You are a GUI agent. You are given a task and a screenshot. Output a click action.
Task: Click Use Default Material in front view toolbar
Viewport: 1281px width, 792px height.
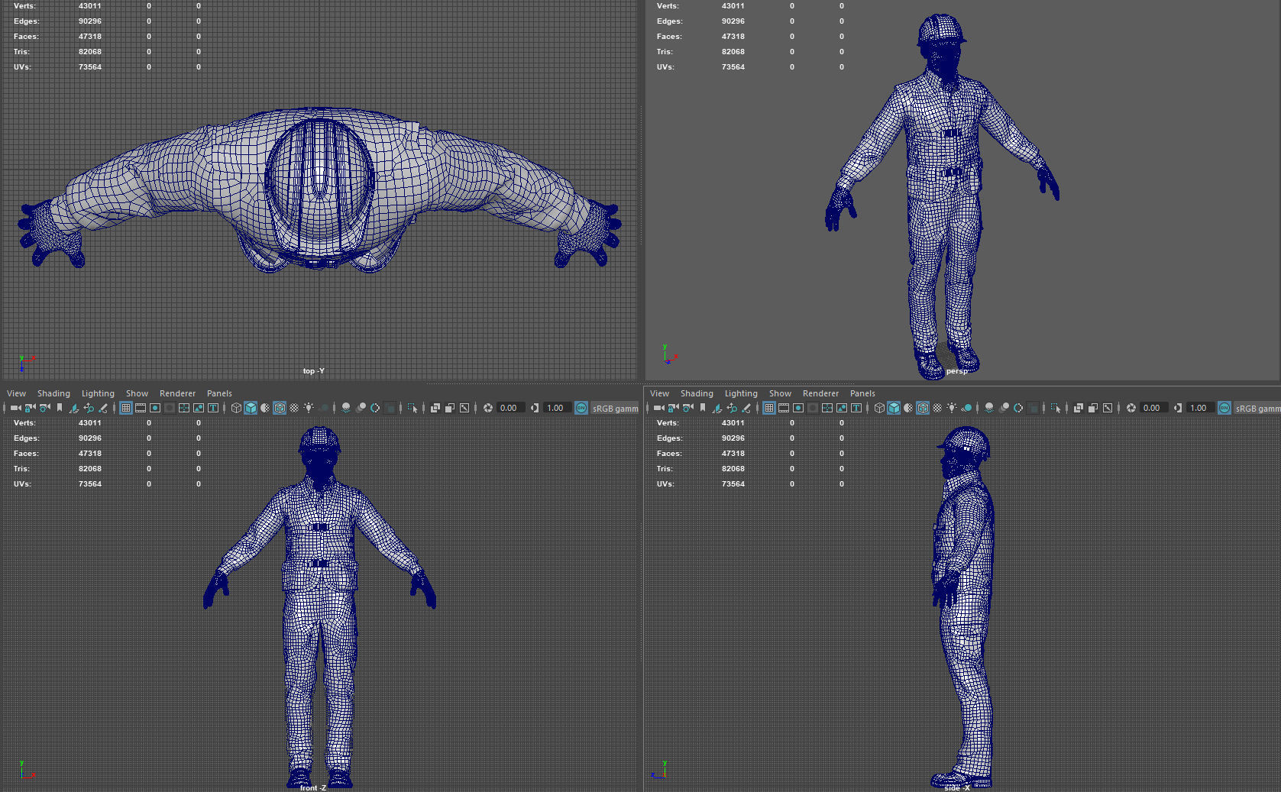click(x=265, y=408)
